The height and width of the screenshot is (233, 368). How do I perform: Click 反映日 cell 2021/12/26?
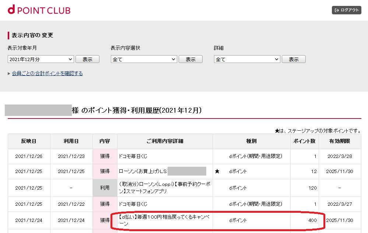pos(29,156)
